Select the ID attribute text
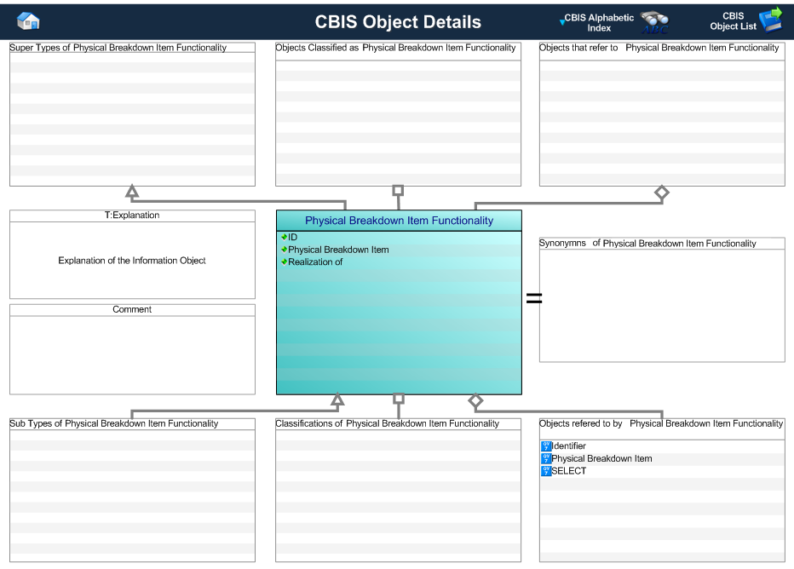 293,237
